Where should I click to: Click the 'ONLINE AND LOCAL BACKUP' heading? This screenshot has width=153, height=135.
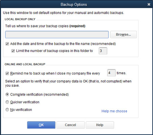[25, 64]
